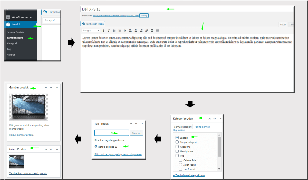
Task: Align text left
Action: click(130, 30)
